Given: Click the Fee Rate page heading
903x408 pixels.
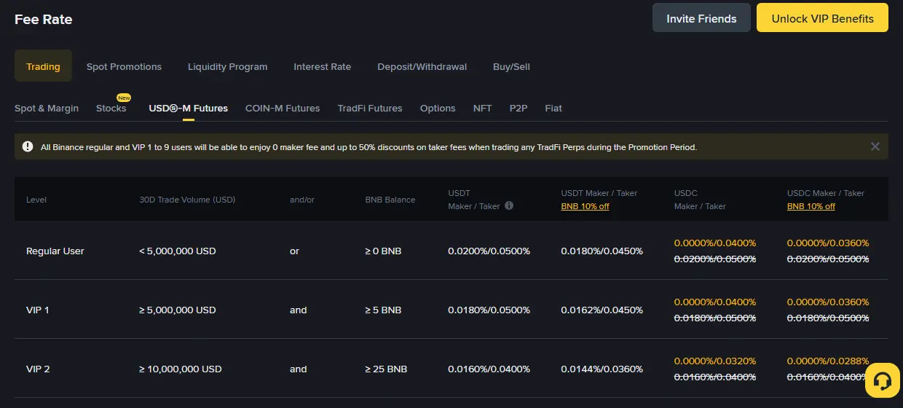Looking at the screenshot, I should click(x=43, y=19).
